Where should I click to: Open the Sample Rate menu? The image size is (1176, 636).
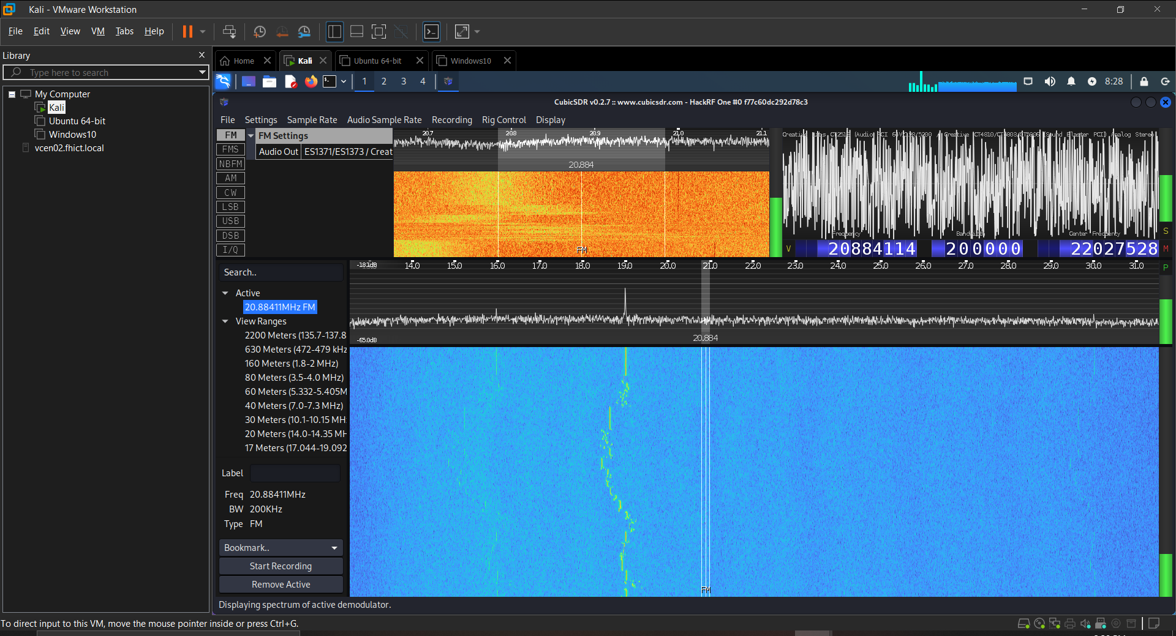point(312,120)
